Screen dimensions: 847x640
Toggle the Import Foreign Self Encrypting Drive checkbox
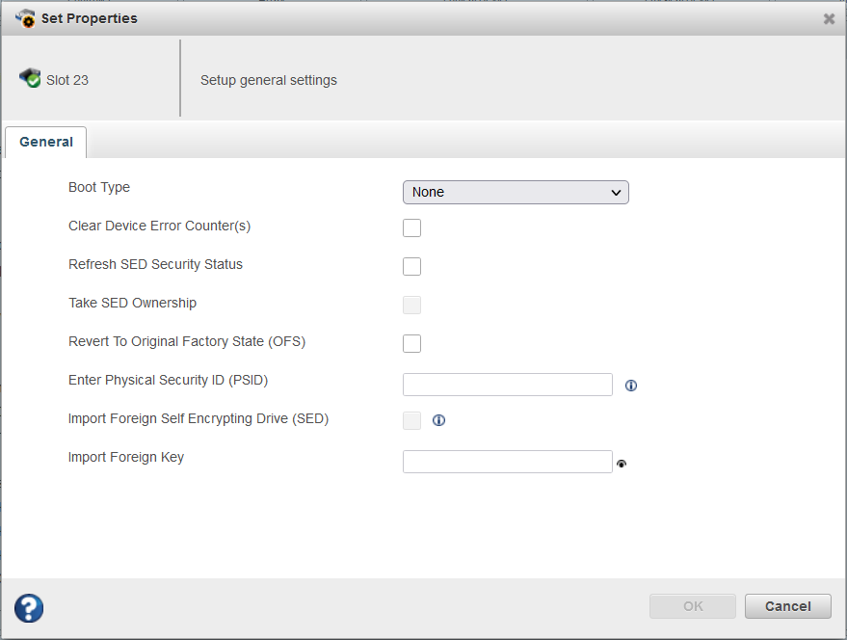[x=411, y=420]
